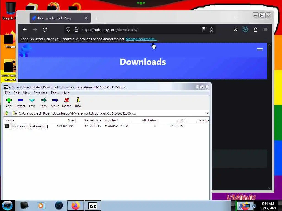Screen dimensions: 282x211
Task: Open a new Firefox tab
Action: (x=97, y=18)
